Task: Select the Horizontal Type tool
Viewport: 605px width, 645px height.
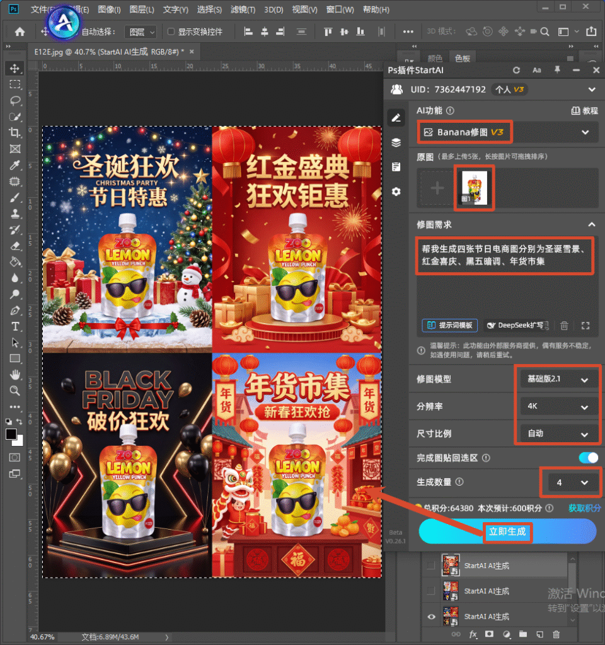Action: (x=15, y=327)
